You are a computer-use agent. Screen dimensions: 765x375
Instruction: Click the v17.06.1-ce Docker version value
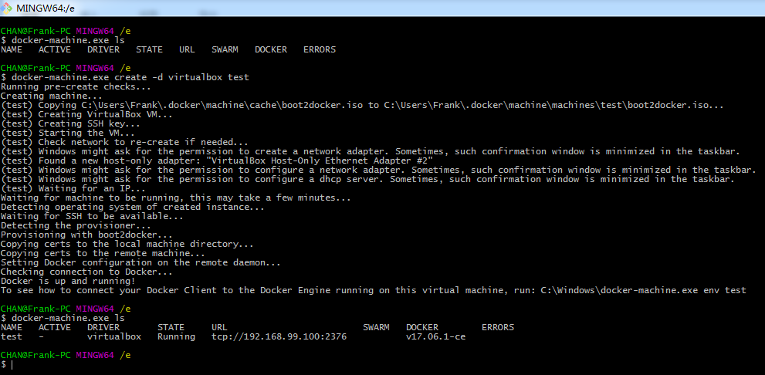click(435, 337)
